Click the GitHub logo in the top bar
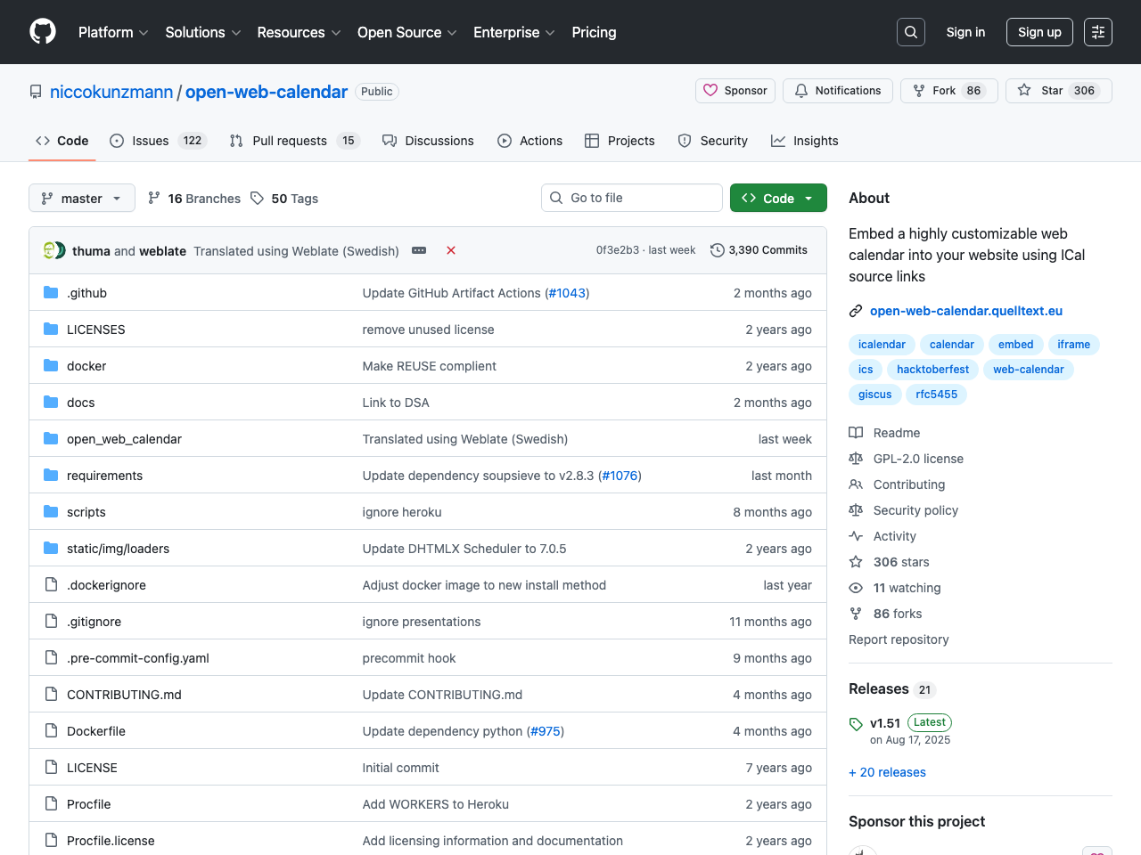 (42, 31)
